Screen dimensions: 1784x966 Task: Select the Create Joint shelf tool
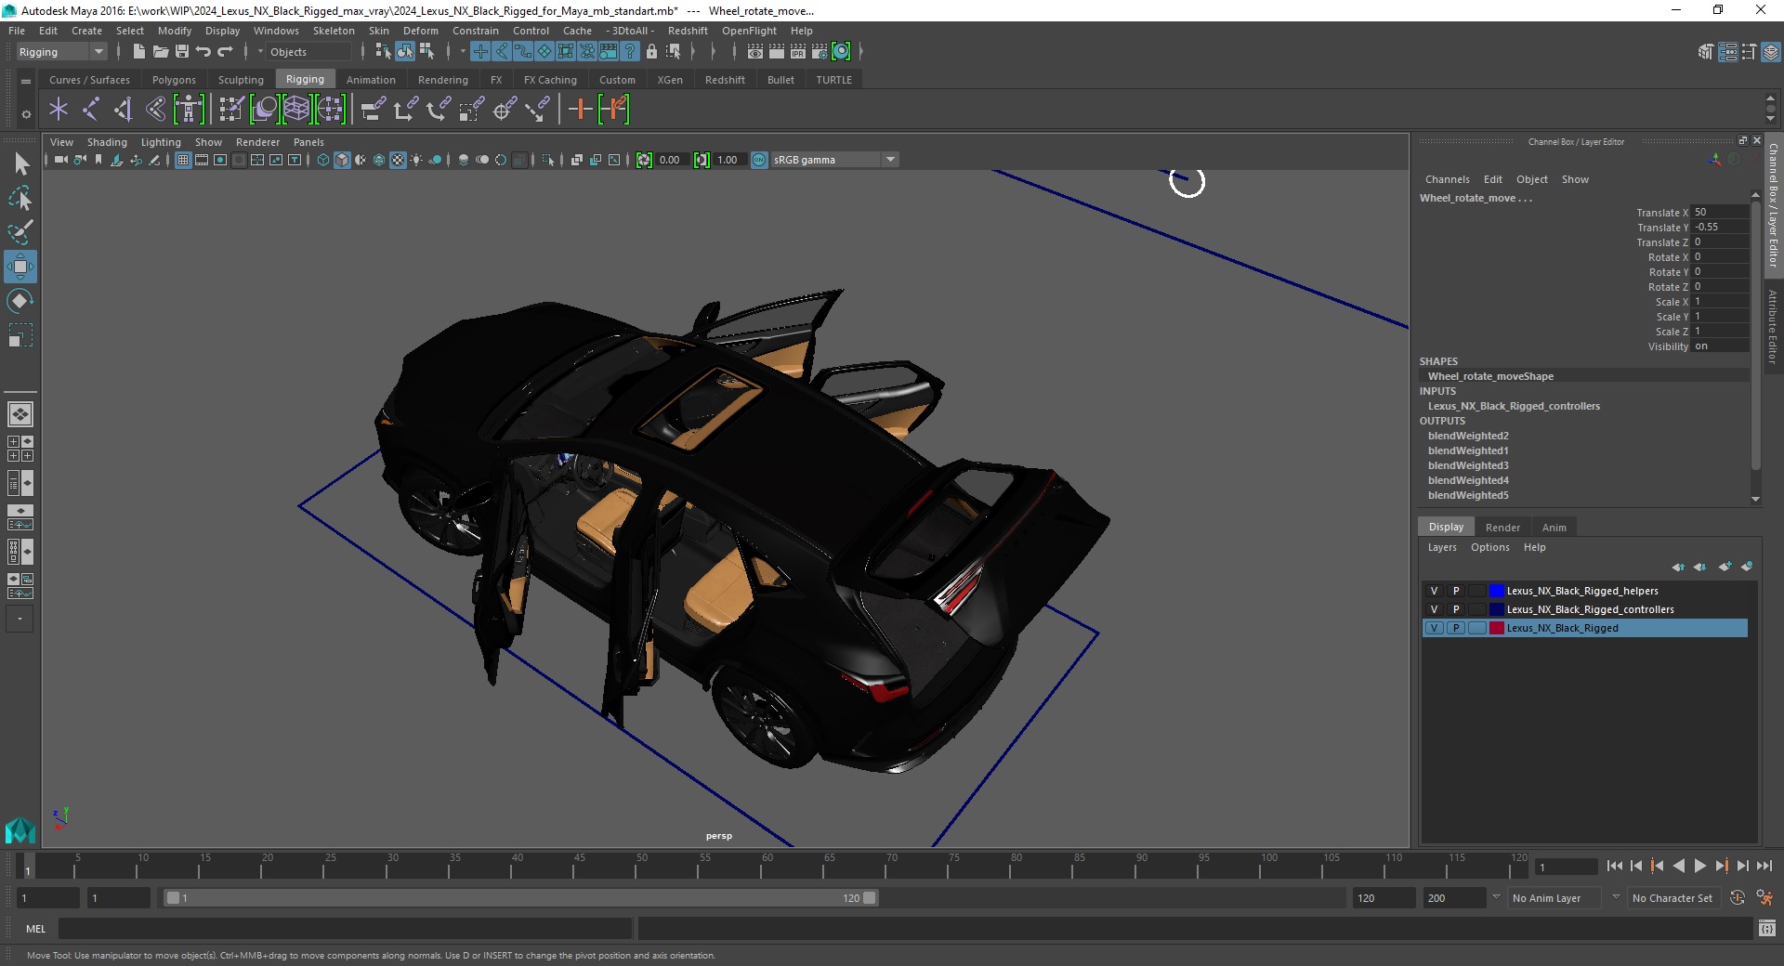90,110
